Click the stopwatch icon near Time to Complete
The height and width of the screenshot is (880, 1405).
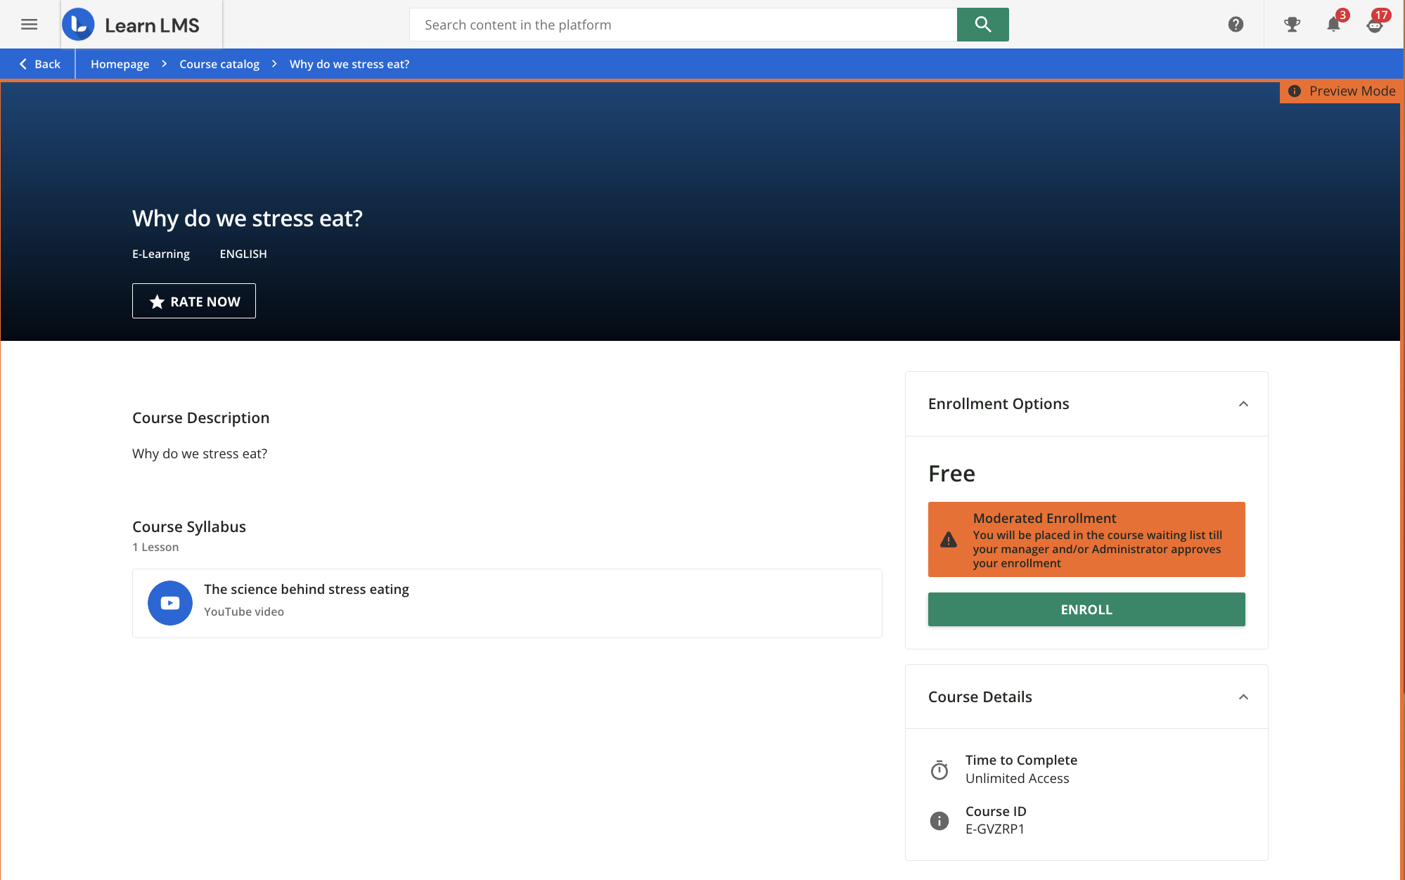(939, 769)
